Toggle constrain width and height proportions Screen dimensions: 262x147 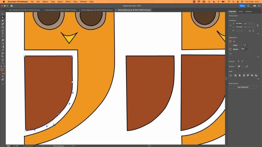point(258,25)
